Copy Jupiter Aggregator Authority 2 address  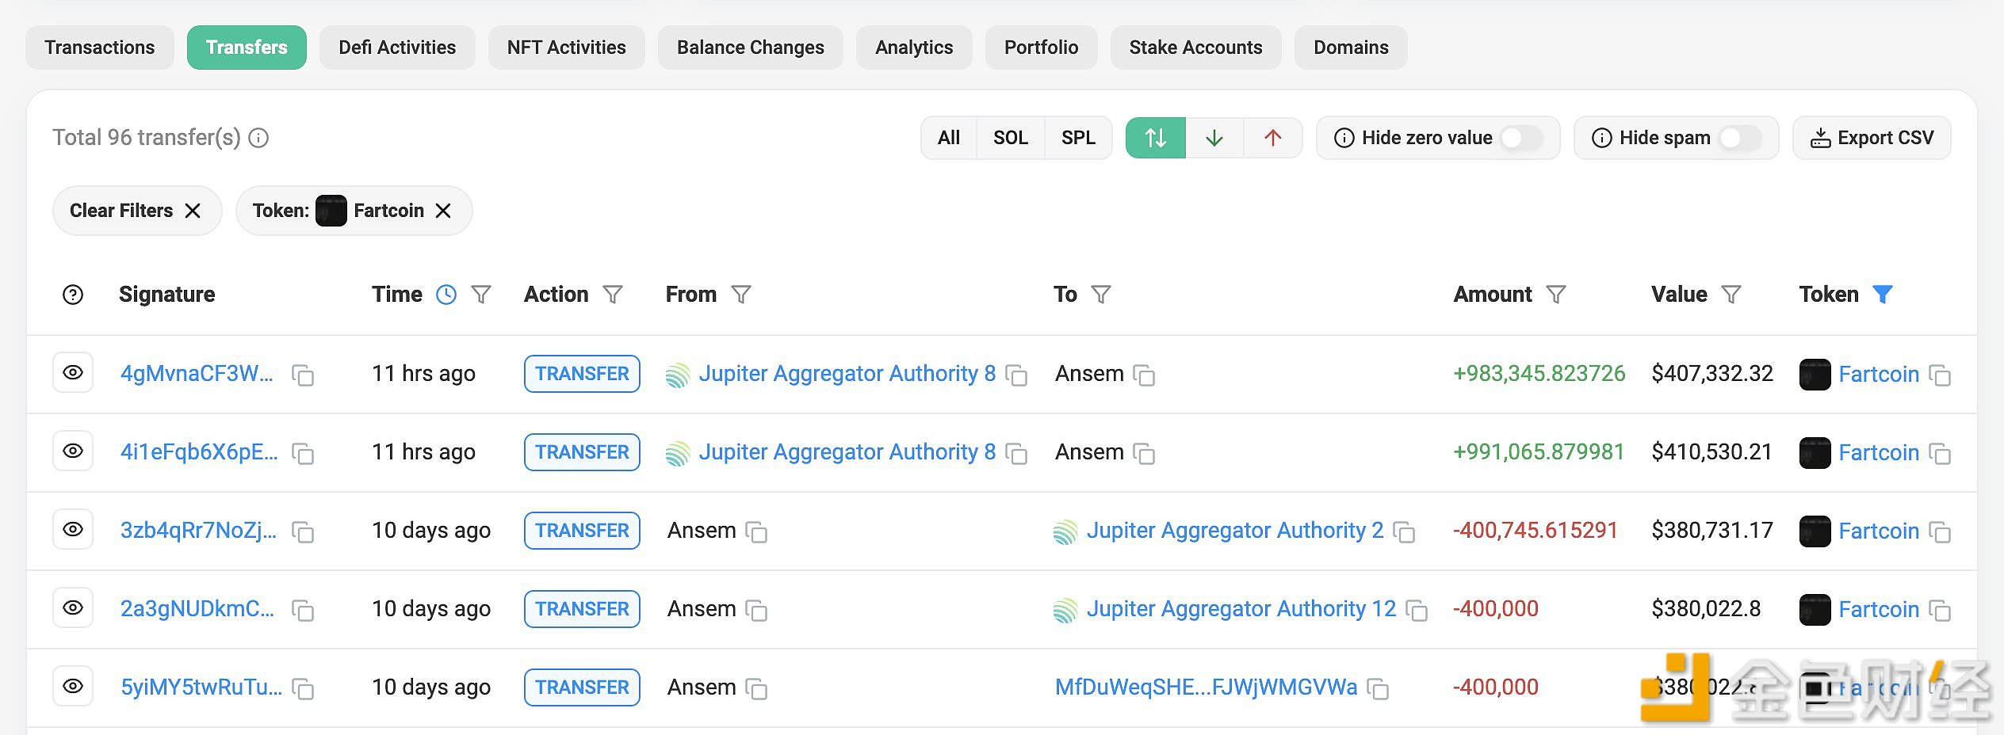click(x=1404, y=532)
